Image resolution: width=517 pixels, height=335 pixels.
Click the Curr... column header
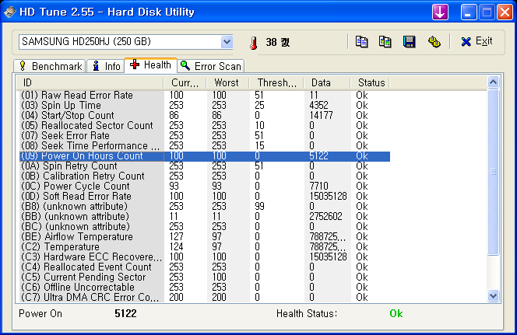click(x=185, y=83)
